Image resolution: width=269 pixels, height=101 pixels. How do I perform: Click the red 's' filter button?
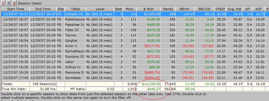3,3
